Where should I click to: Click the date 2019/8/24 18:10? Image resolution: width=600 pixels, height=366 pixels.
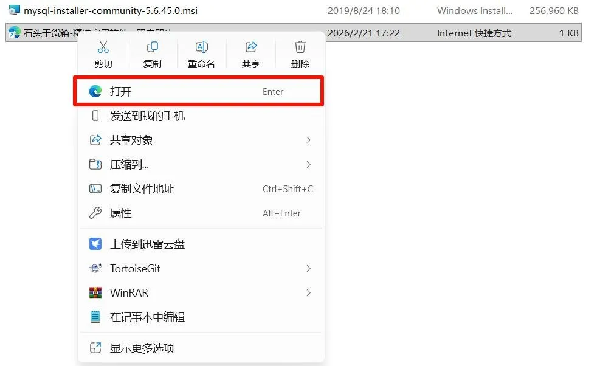[364, 11]
